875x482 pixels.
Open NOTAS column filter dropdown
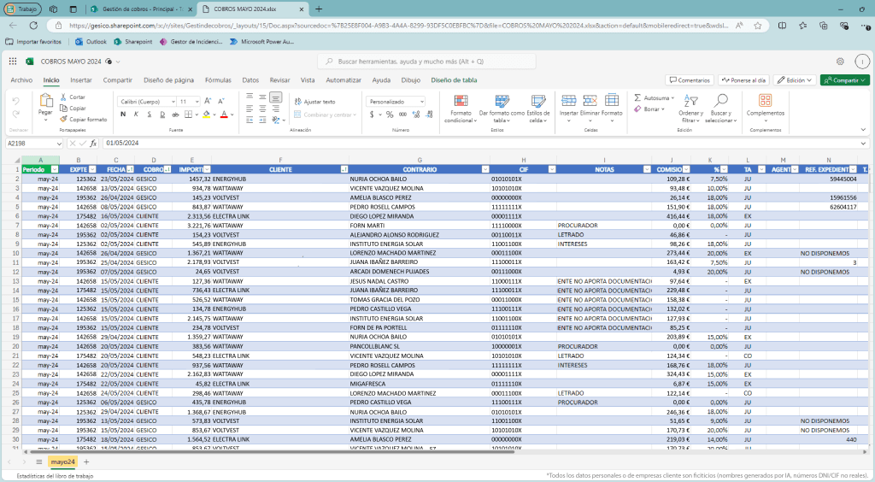[x=647, y=169]
